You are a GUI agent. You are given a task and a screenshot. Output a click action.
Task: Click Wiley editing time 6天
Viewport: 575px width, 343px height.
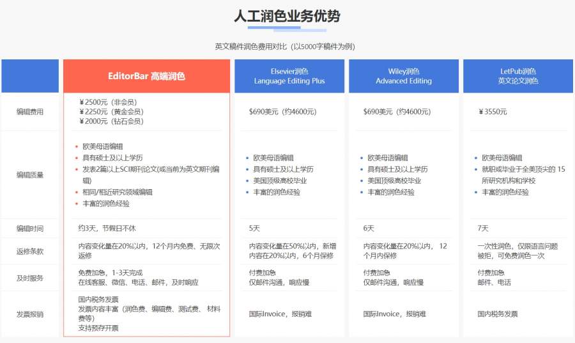coord(369,228)
